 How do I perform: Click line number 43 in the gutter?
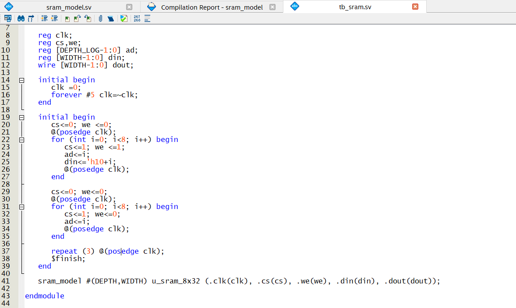6,296
